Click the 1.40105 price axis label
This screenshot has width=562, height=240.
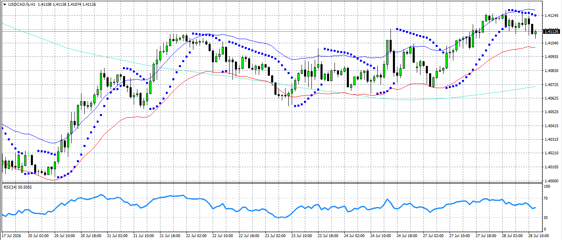(551, 167)
